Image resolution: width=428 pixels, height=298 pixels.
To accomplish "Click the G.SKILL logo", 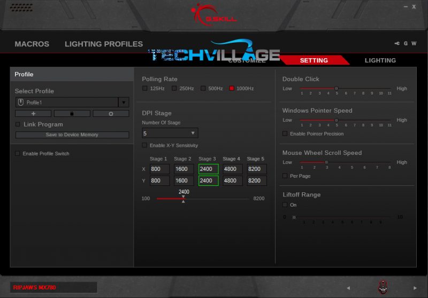I will pos(213,15).
